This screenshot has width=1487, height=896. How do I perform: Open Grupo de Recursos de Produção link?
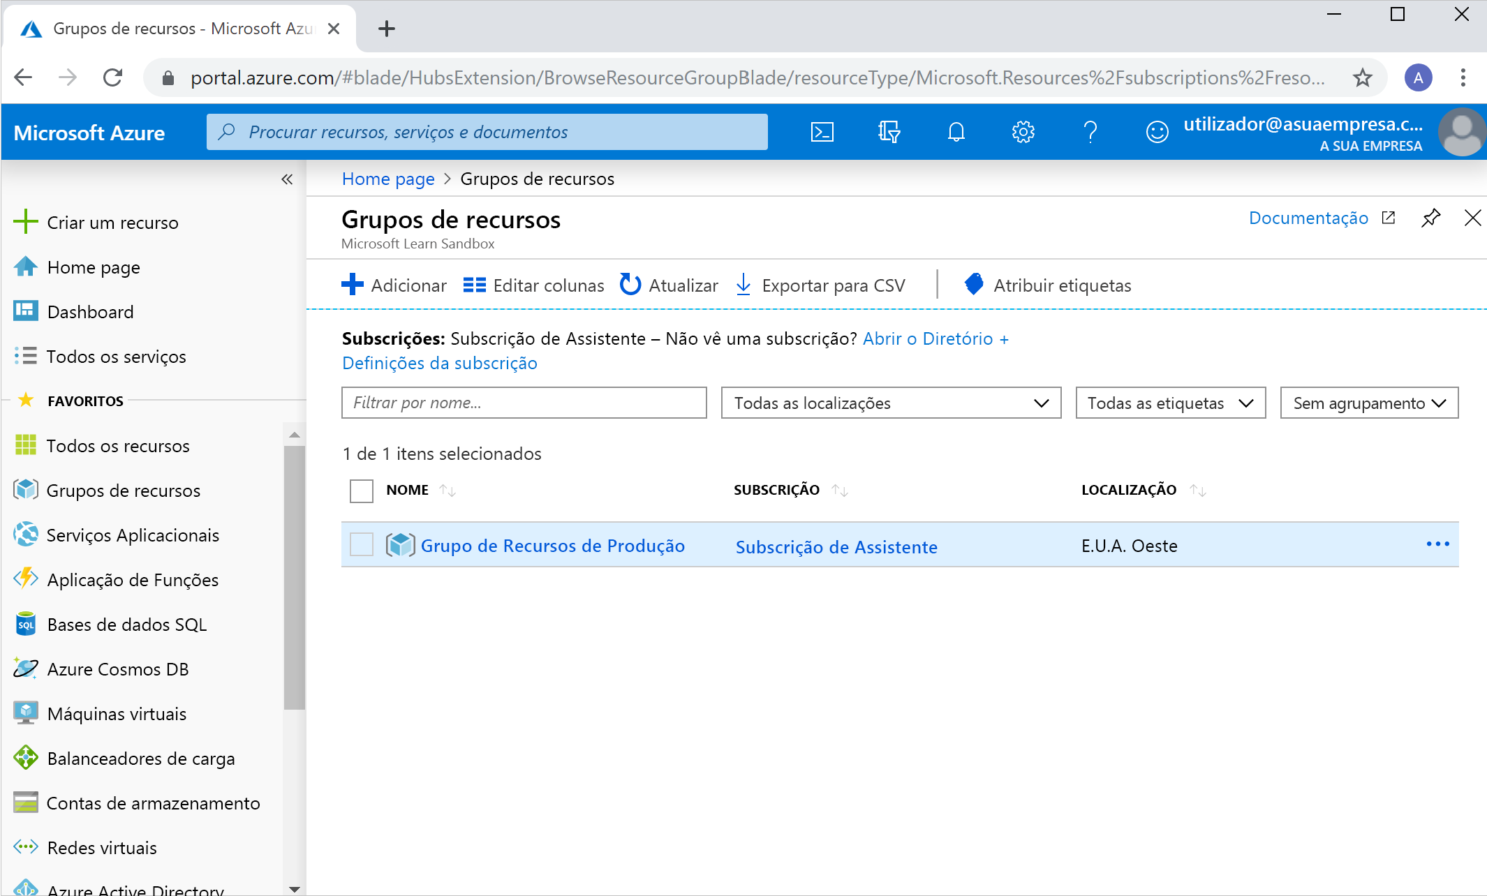[x=552, y=546]
